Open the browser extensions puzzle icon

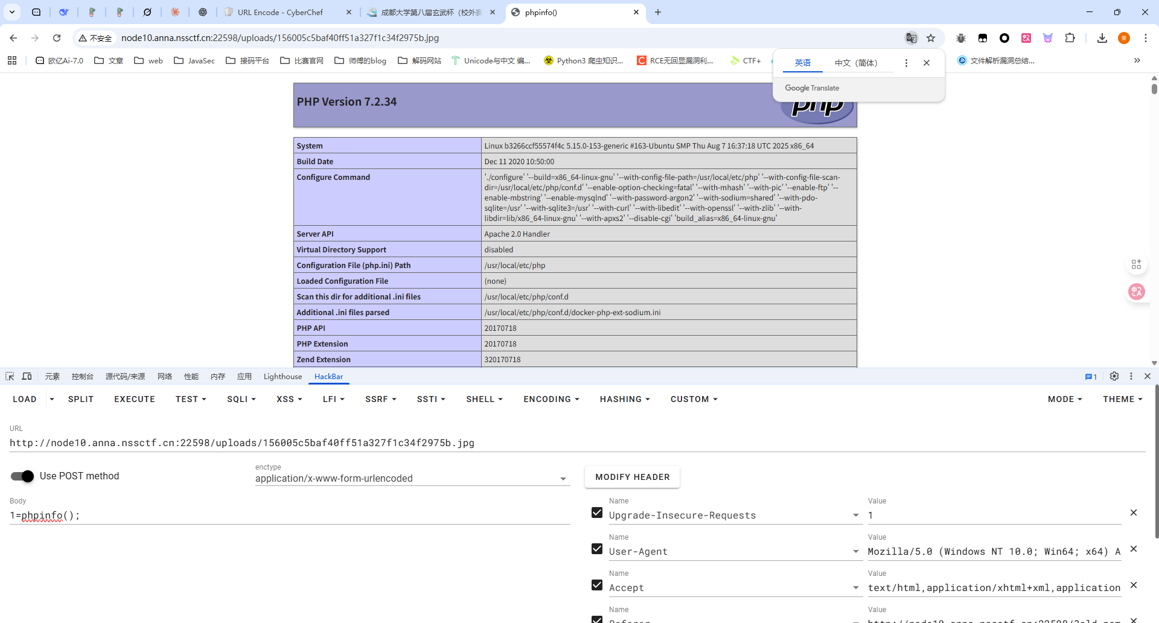click(1070, 38)
